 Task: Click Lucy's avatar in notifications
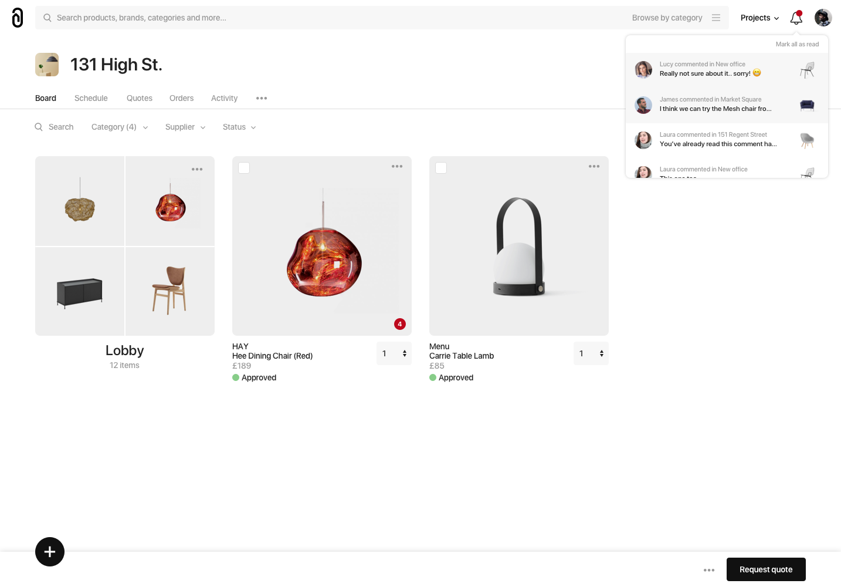click(643, 70)
